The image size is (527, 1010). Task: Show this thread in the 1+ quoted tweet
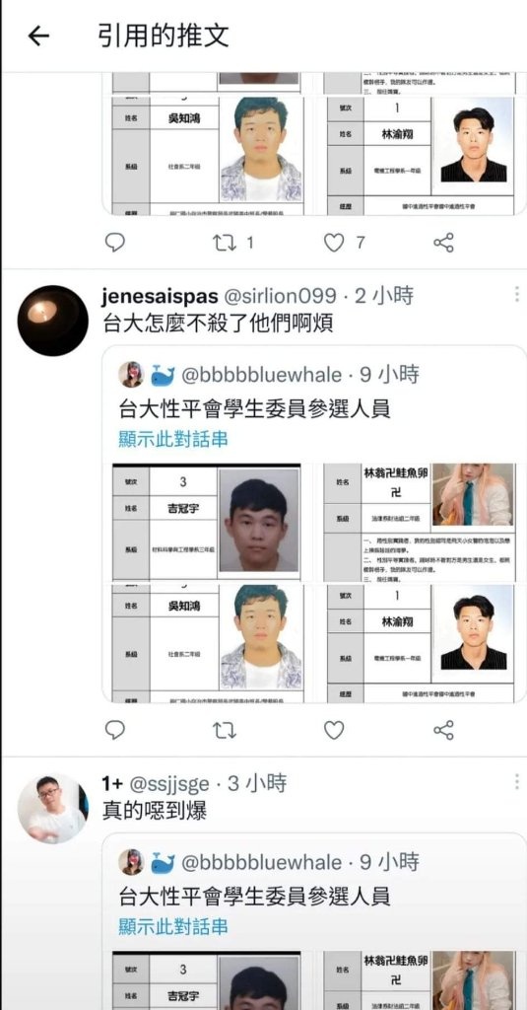pyautogui.click(x=173, y=926)
